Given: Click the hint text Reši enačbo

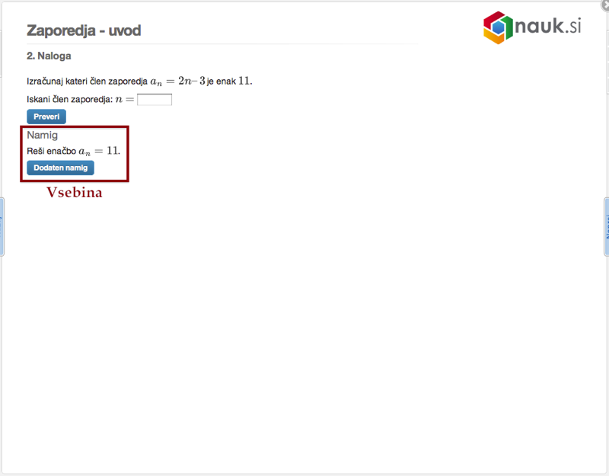Looking at the screenshot, I should point(51,151).
